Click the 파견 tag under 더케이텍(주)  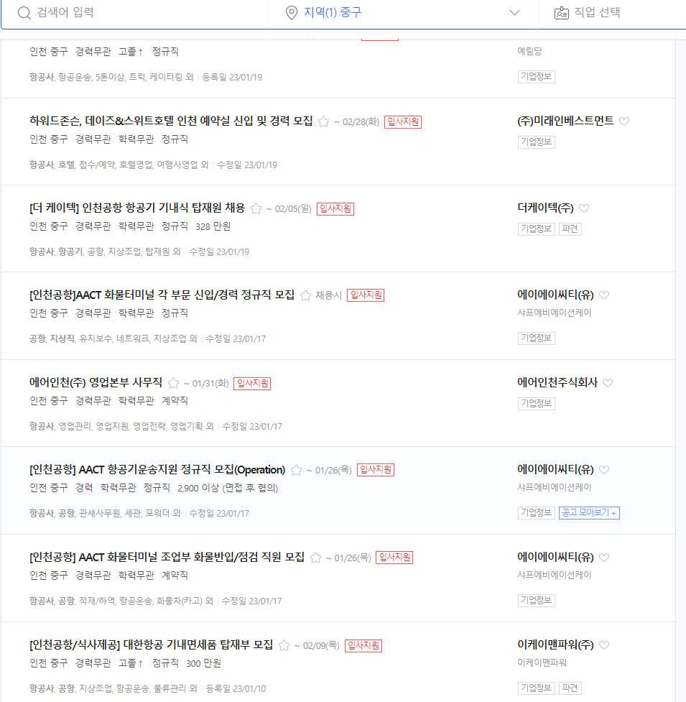[570, 228]
